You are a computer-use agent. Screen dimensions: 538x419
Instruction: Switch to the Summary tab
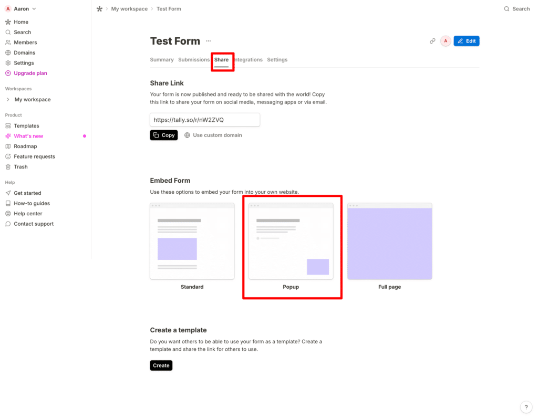click(162, 60)
